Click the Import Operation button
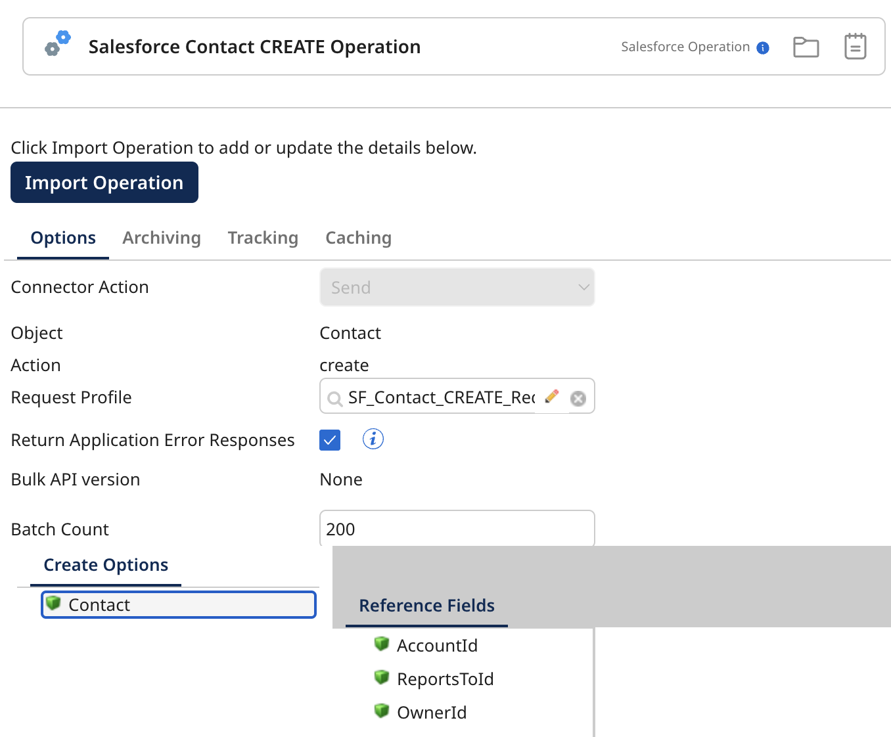891x737 pixels. click(104, 182)
